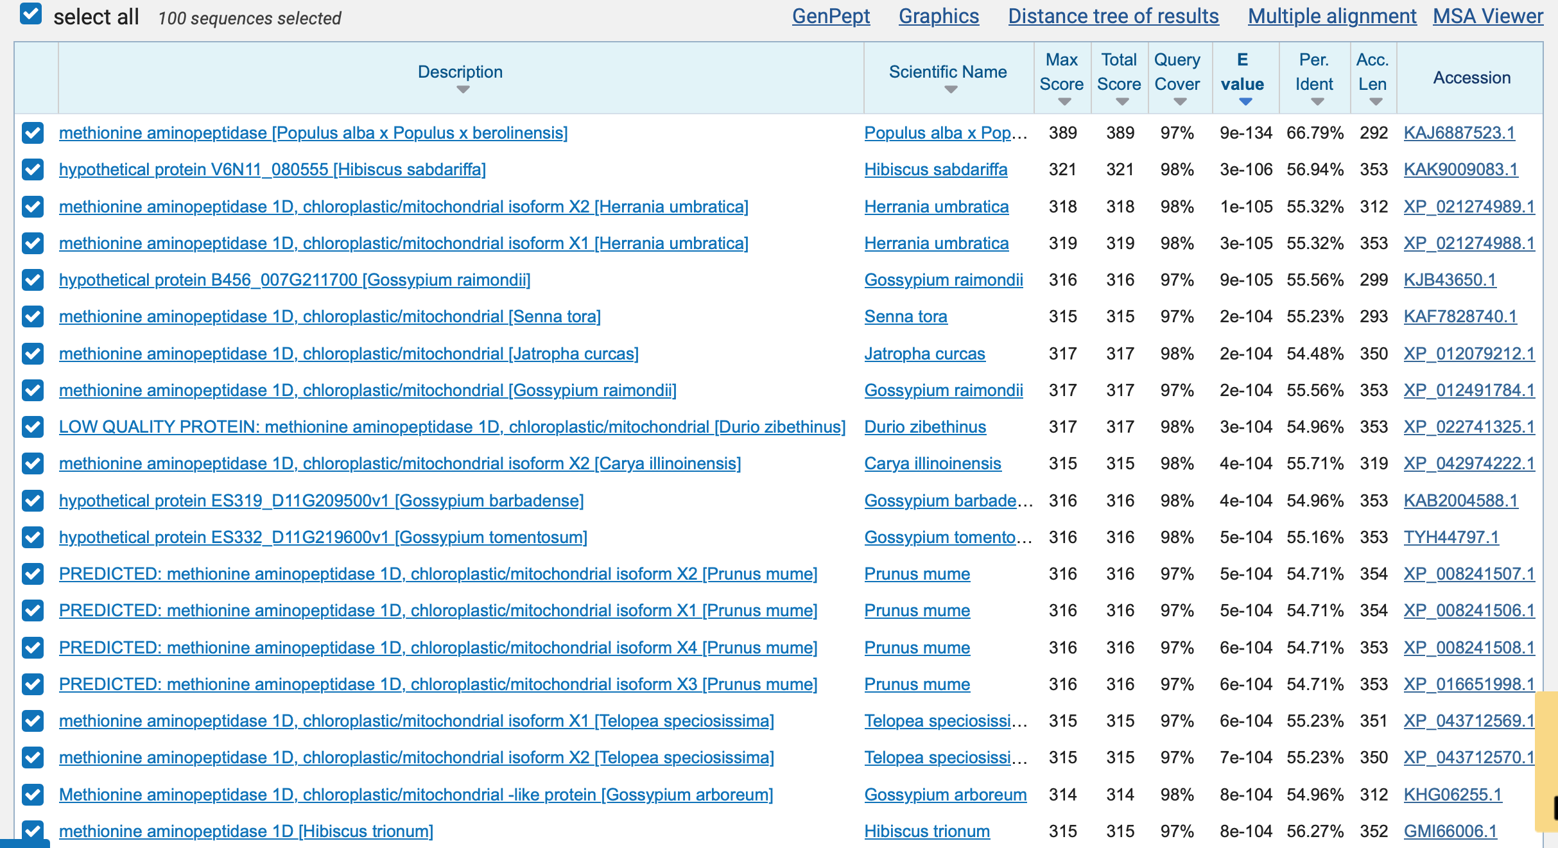
Task: Open accession KAJ6887523.1
Action: tap(1458, 133)
